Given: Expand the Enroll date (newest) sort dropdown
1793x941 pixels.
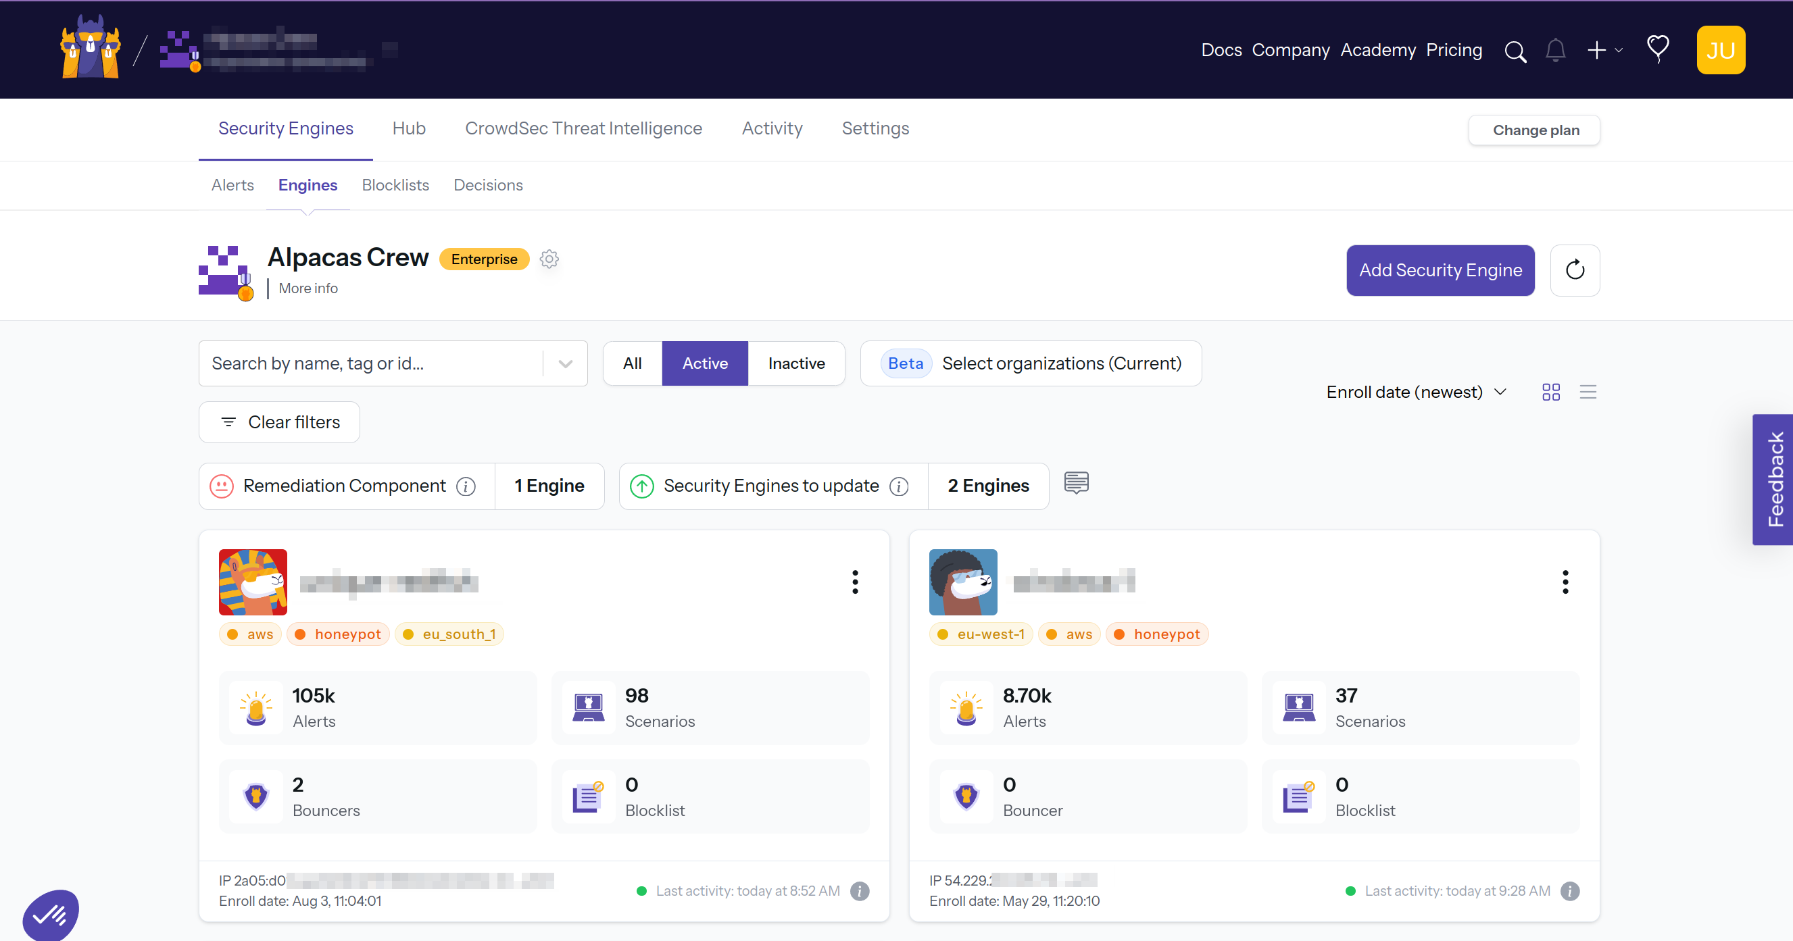Looking at the screenshot, I should [x=1416, y=392].
